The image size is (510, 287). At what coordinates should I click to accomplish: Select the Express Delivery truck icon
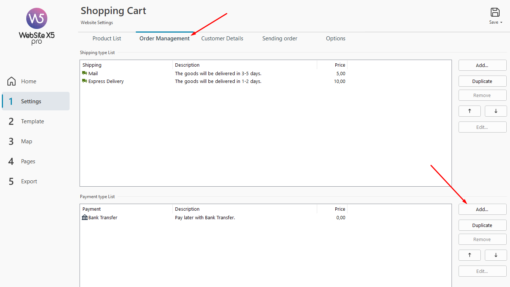[84, 81]
